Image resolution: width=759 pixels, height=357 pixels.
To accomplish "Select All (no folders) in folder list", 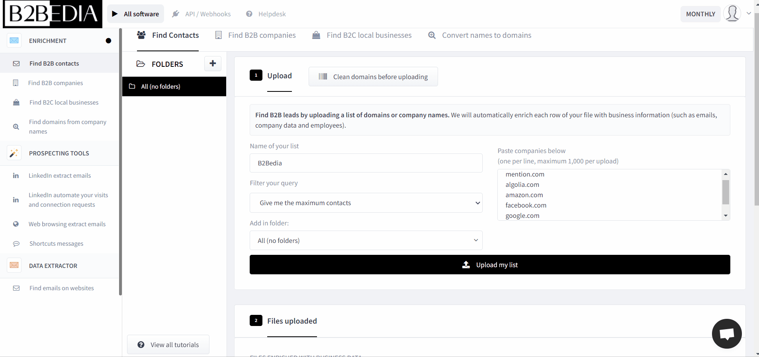I will [174, 87].
